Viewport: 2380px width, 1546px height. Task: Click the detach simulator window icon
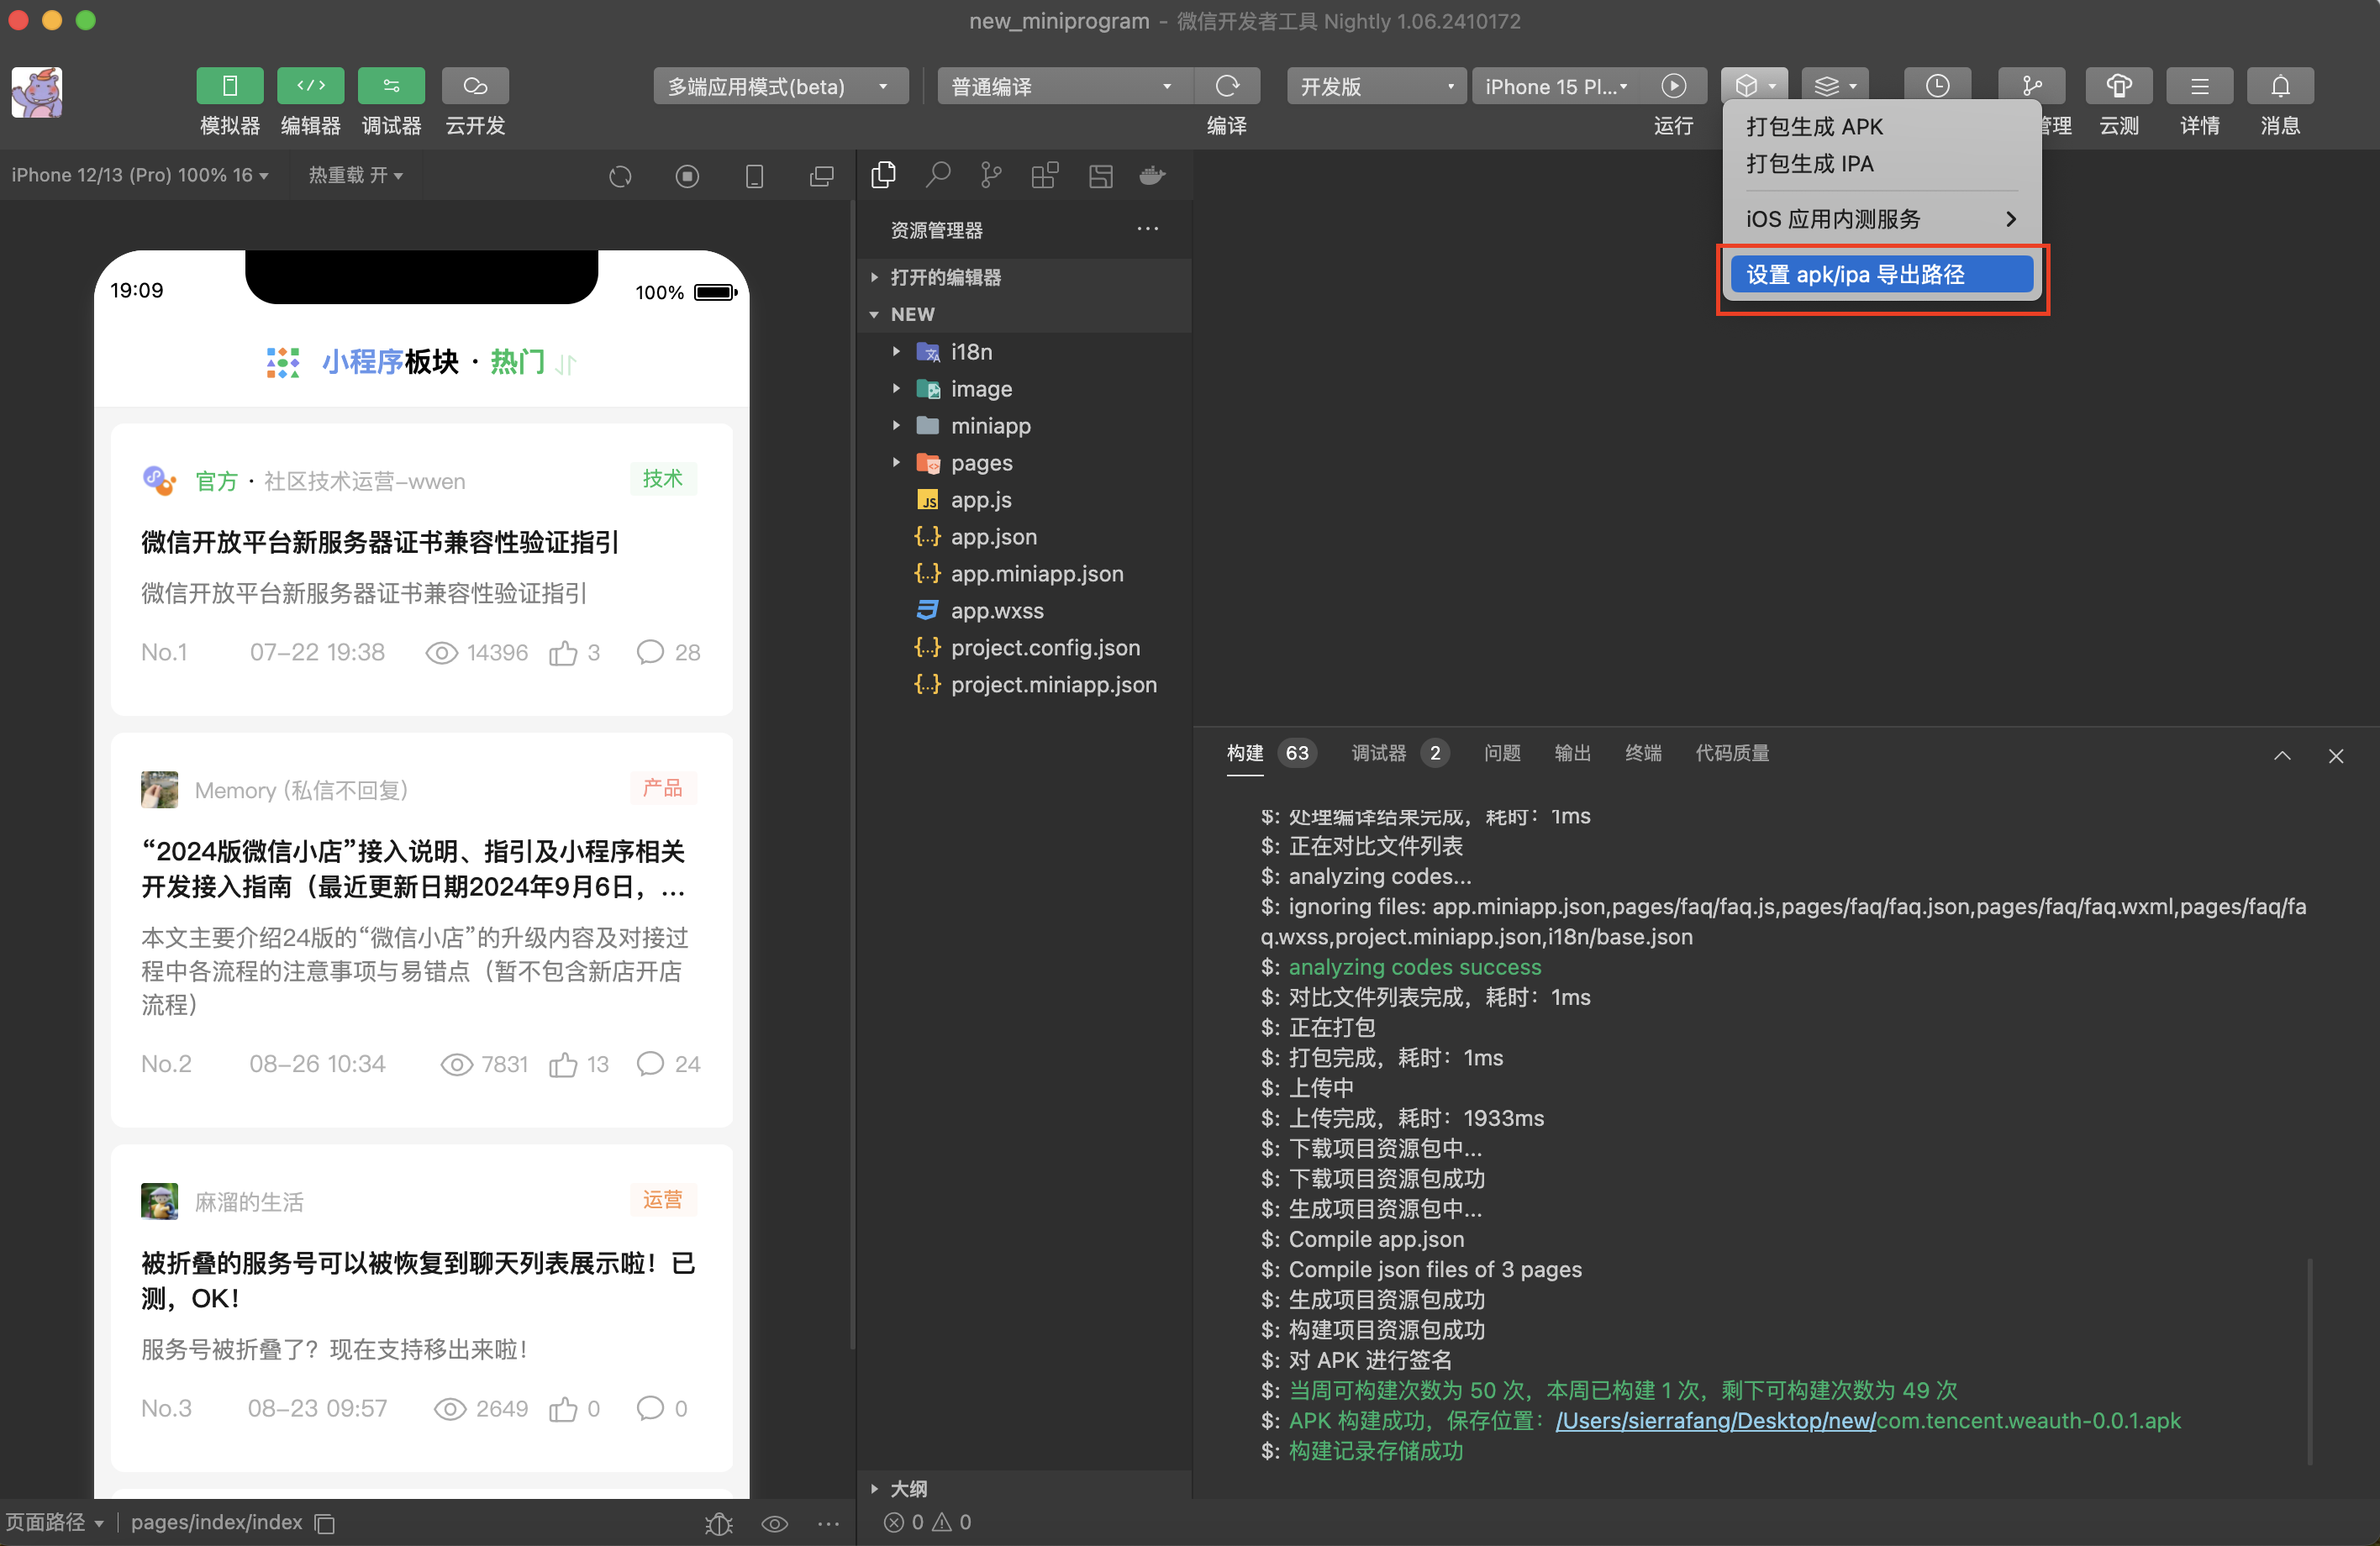tap(821, 176)
